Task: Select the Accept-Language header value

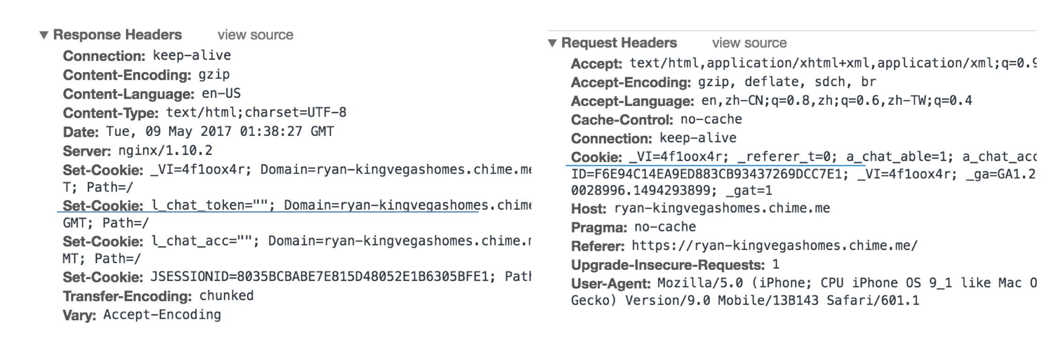Action: pyautogui.click(x=837, y=101)
